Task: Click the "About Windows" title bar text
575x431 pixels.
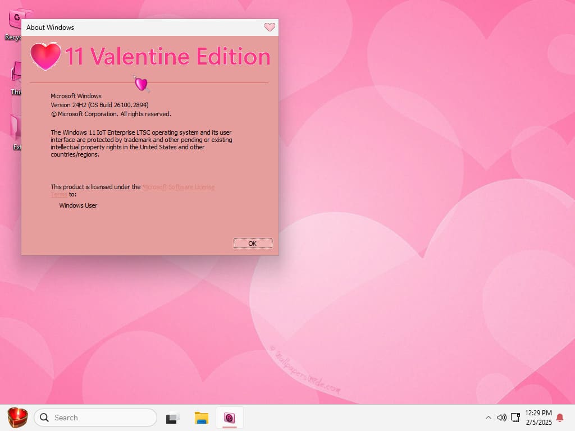Action: click(50, 27)
